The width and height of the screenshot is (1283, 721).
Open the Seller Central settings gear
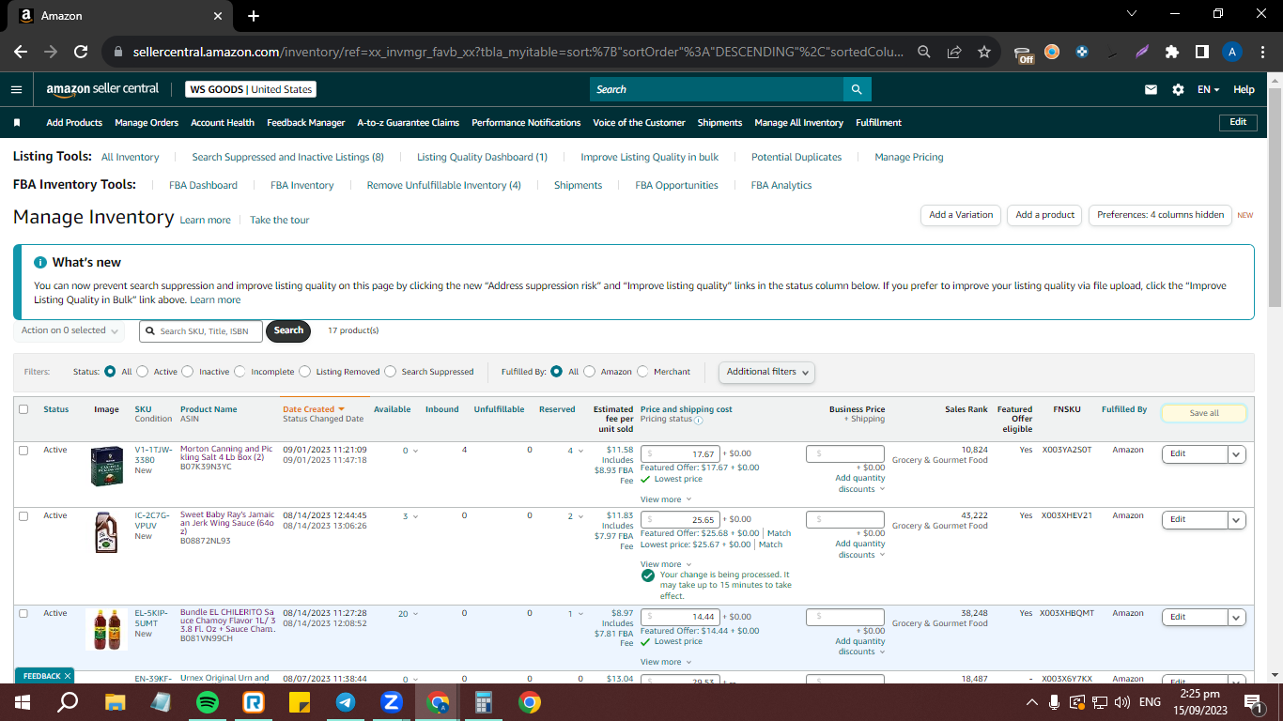(1178, 89)
